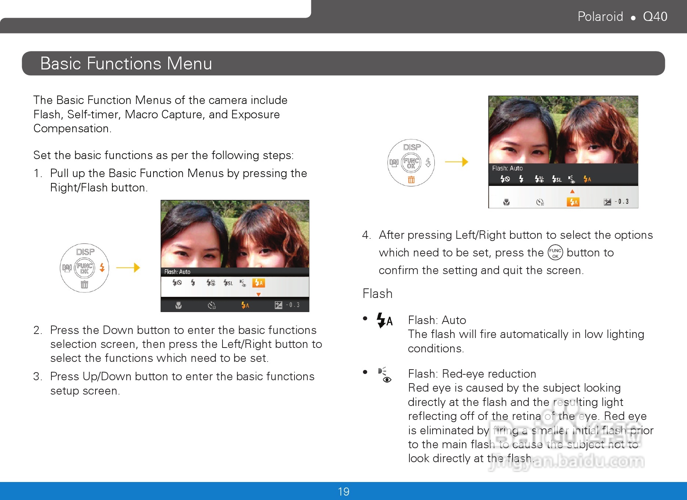Click orange trash button on dial above step 4

[411, 180]
